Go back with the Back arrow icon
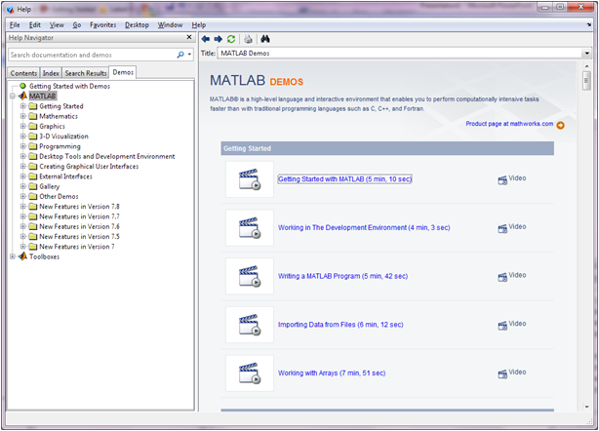The image size is (599, 431). (x=206, y=39)
